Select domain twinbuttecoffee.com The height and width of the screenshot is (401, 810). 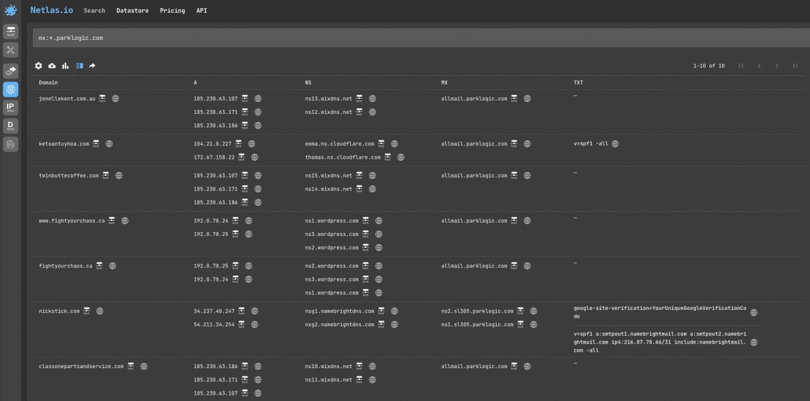coord(68,176)
